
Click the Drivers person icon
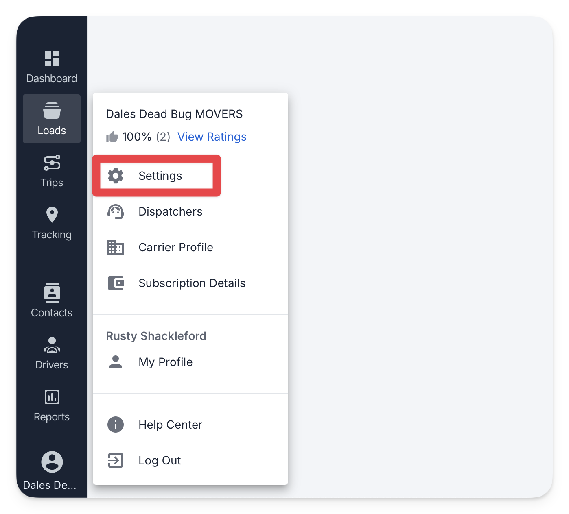(52, 345)
